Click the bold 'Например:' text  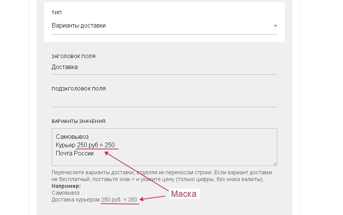coord(66,186)
